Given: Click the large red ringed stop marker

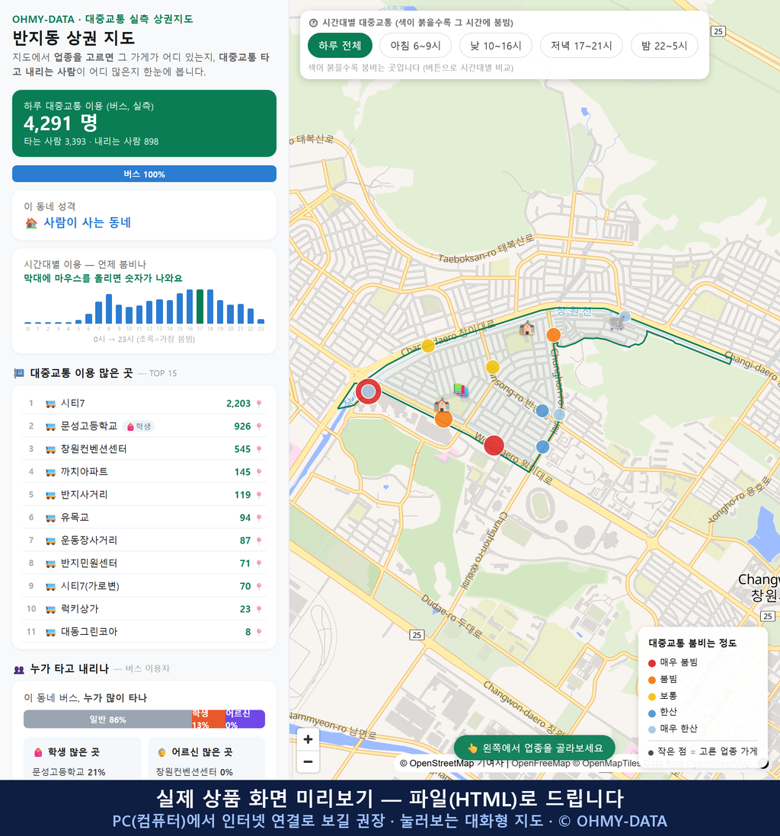Looking at the screenshot, I should (x=368, y=391).
